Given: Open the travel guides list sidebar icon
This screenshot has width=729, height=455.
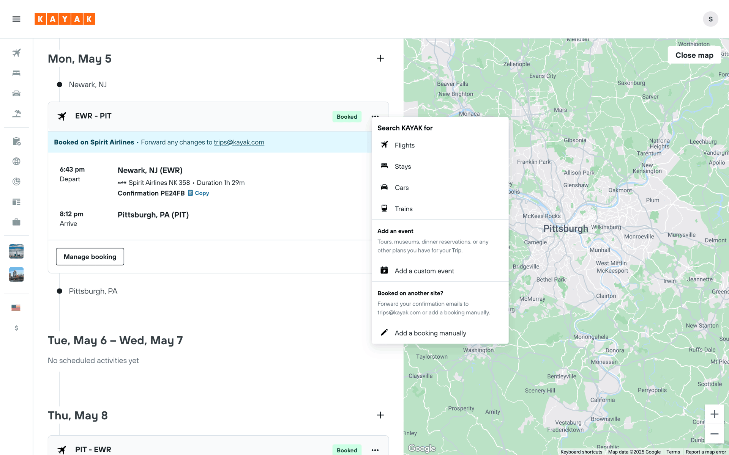Looking at the screenshot, I should [16, 202].
